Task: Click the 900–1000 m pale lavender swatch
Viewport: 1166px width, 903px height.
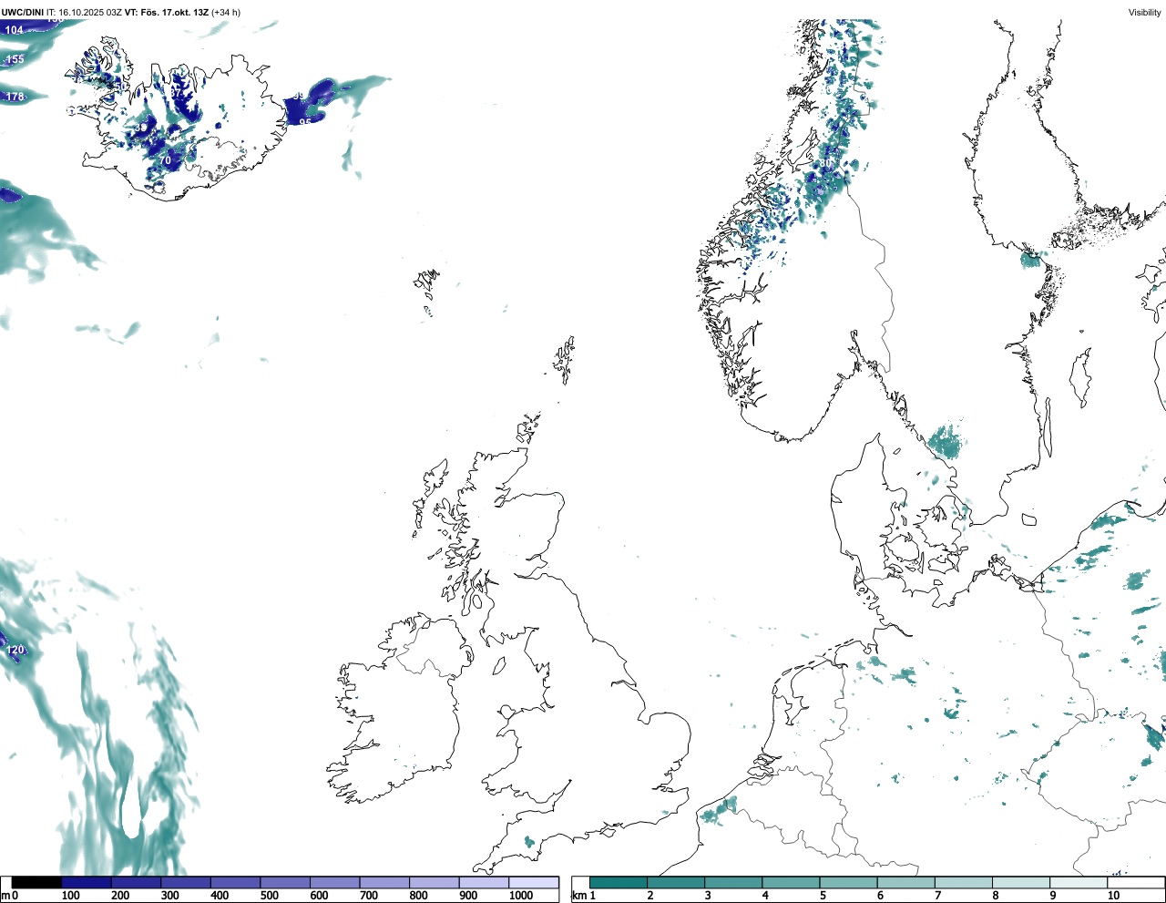Action: (484, 882)
